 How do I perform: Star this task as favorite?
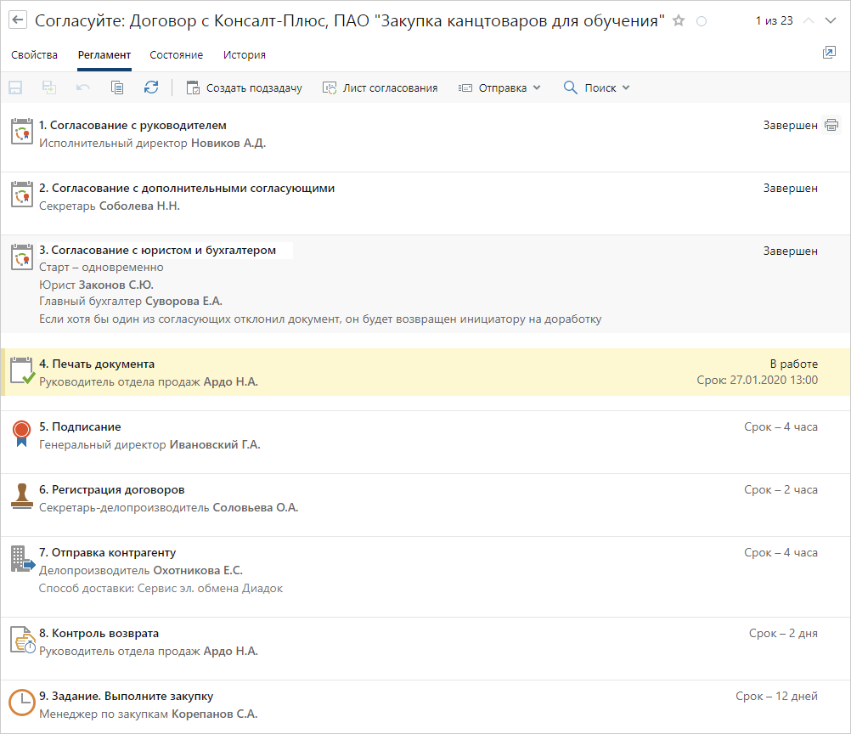point(679,21)
